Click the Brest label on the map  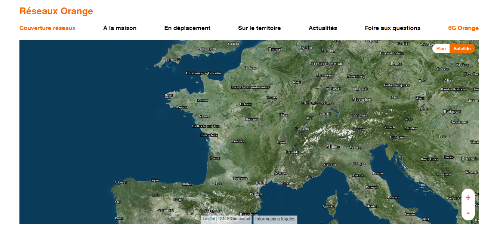point(169,95)
